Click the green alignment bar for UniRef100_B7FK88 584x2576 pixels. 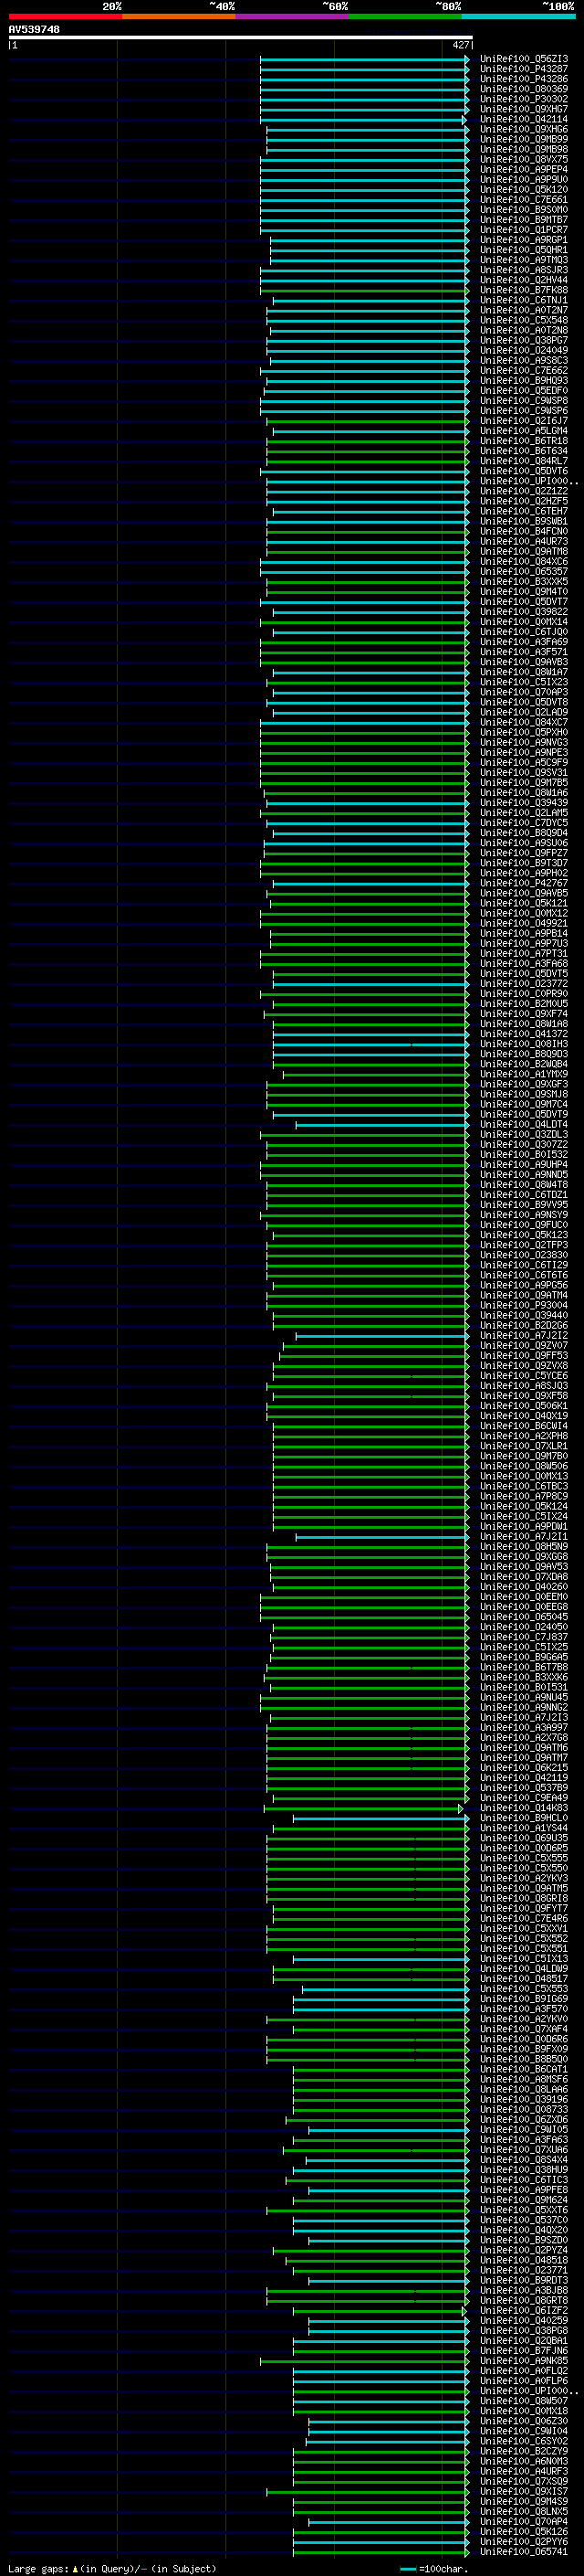point(364,290)
